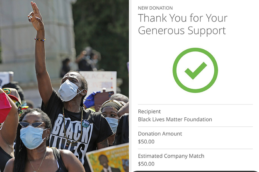
Task: Click the dark button bar below company match
Action: 195,171
